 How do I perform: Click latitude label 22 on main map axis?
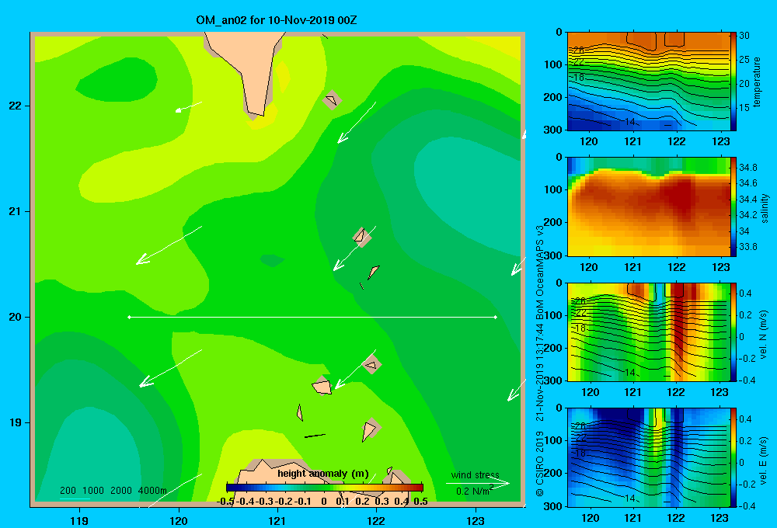15,106
